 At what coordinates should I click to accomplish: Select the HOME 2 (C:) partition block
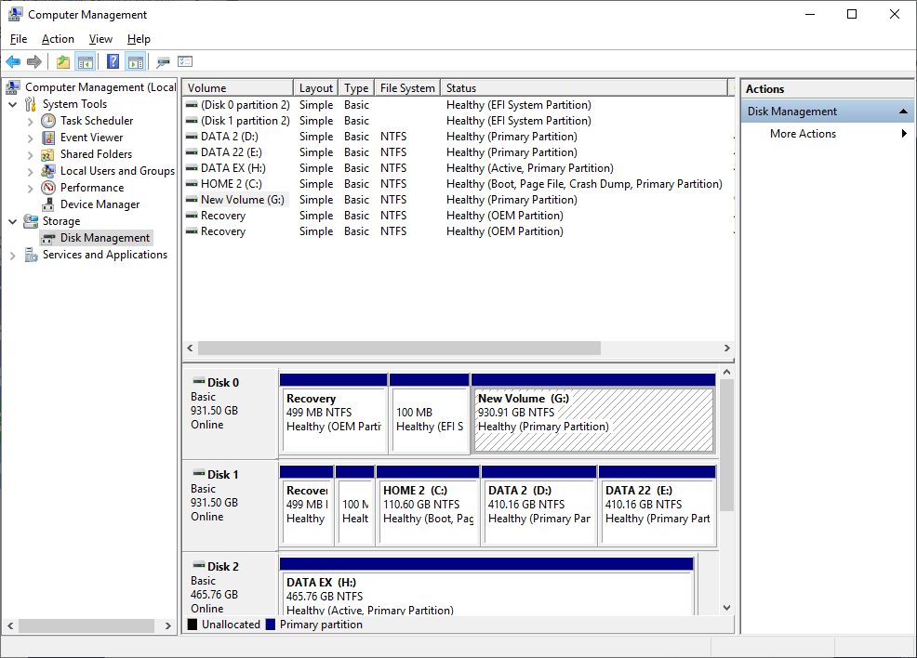click(x=428, y=511)
